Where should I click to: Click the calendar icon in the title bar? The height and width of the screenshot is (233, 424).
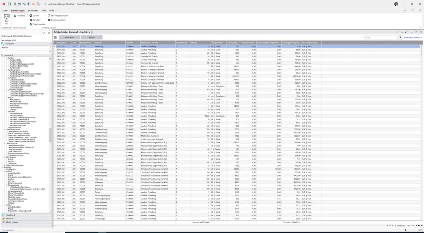coord(19,4)
